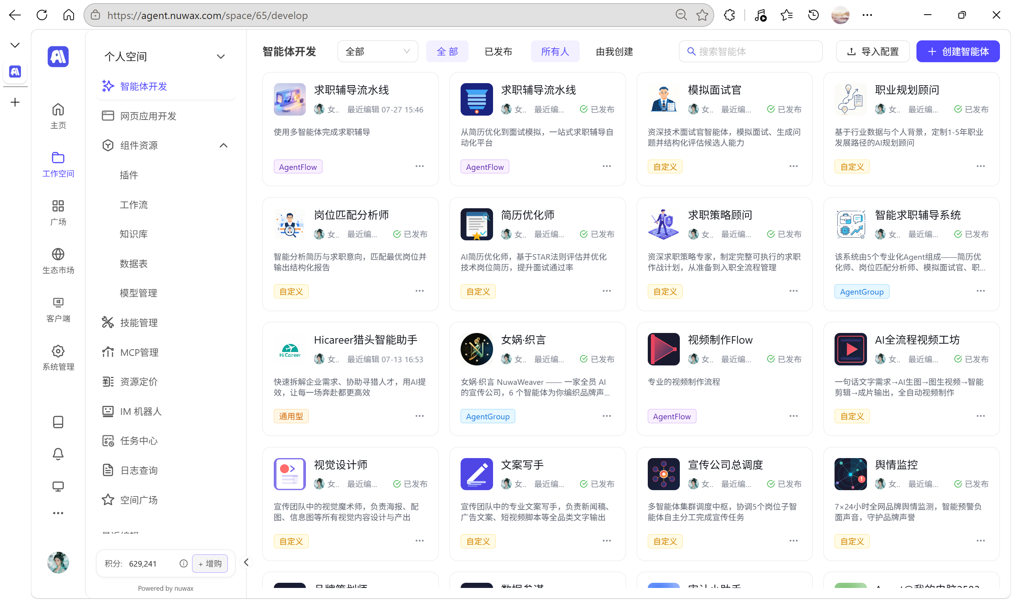The height and width of the screenshot is (601, 1013).
Task: Open more options for 模拟面试官 card
Action: click(793, 166)
